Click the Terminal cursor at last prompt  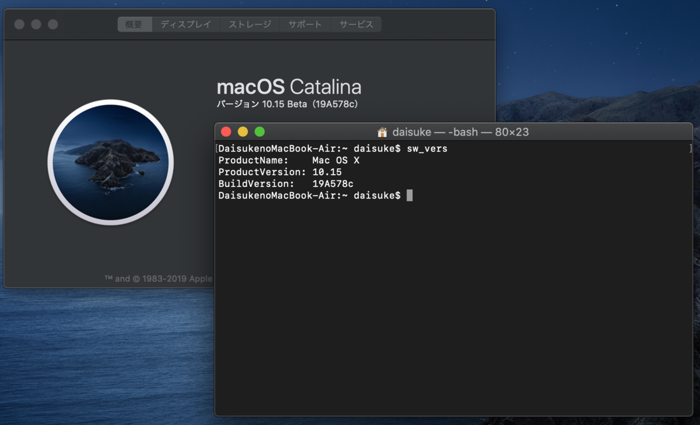point(409,196)
